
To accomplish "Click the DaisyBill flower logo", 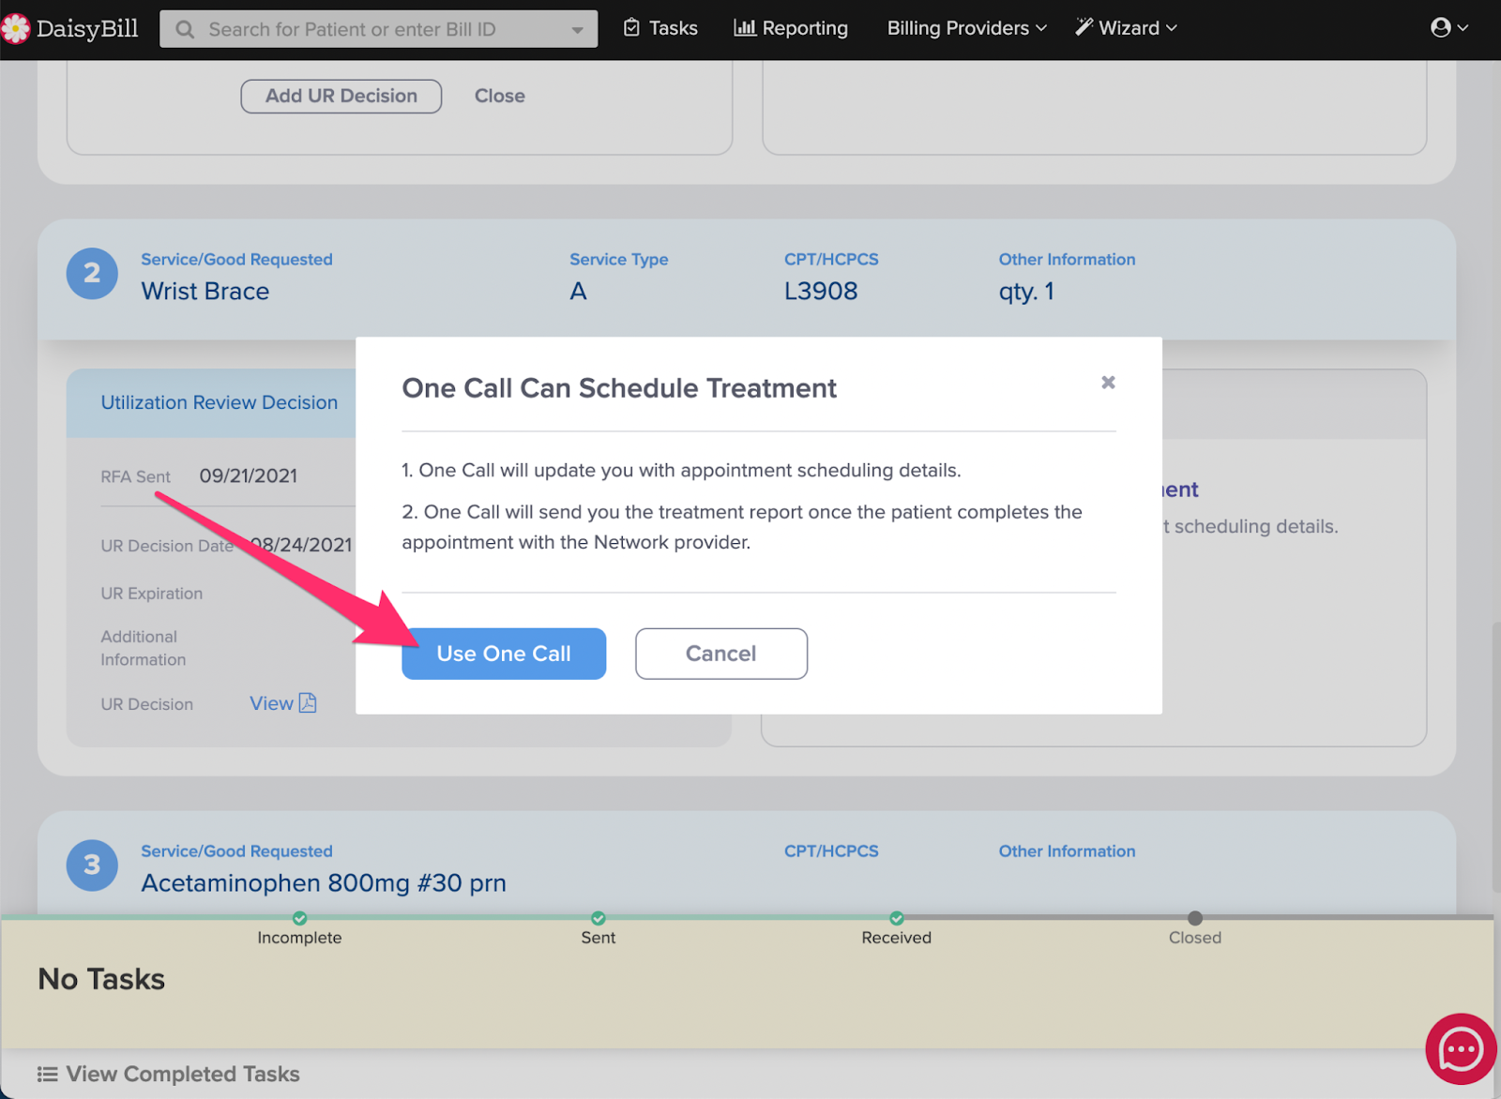I will pyautogui.click(x=15, y=28).
